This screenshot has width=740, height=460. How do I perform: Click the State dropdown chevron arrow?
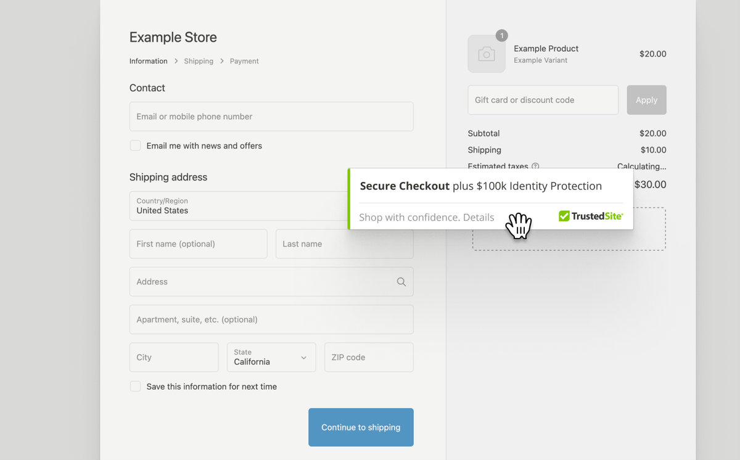(303, 358)
